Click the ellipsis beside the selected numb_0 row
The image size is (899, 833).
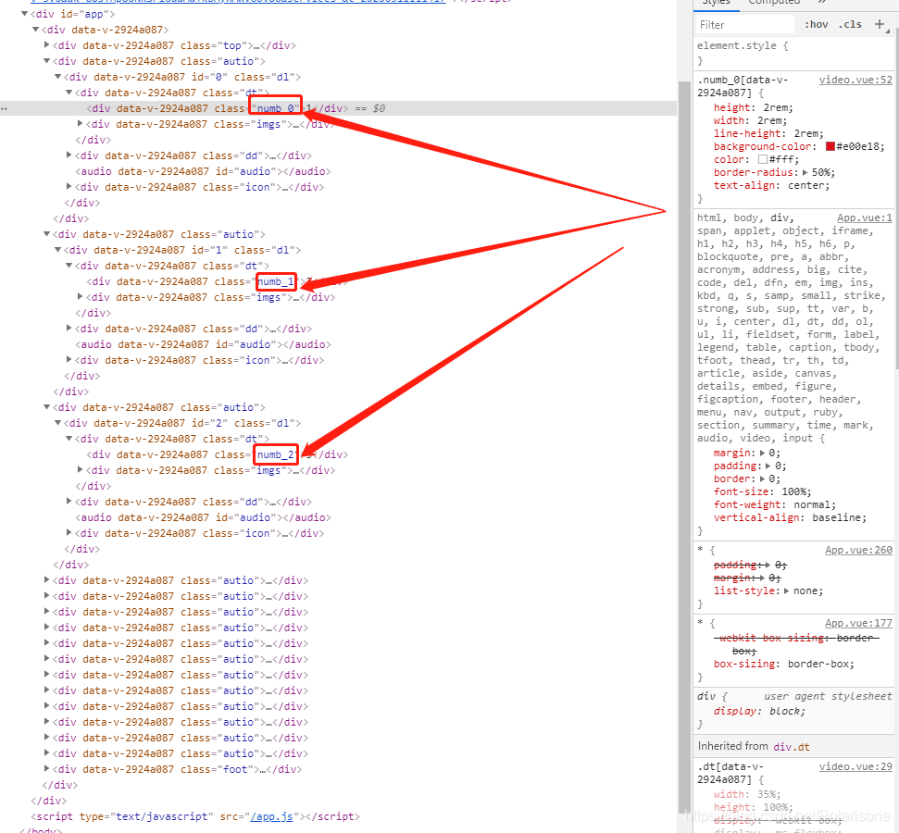5,108
